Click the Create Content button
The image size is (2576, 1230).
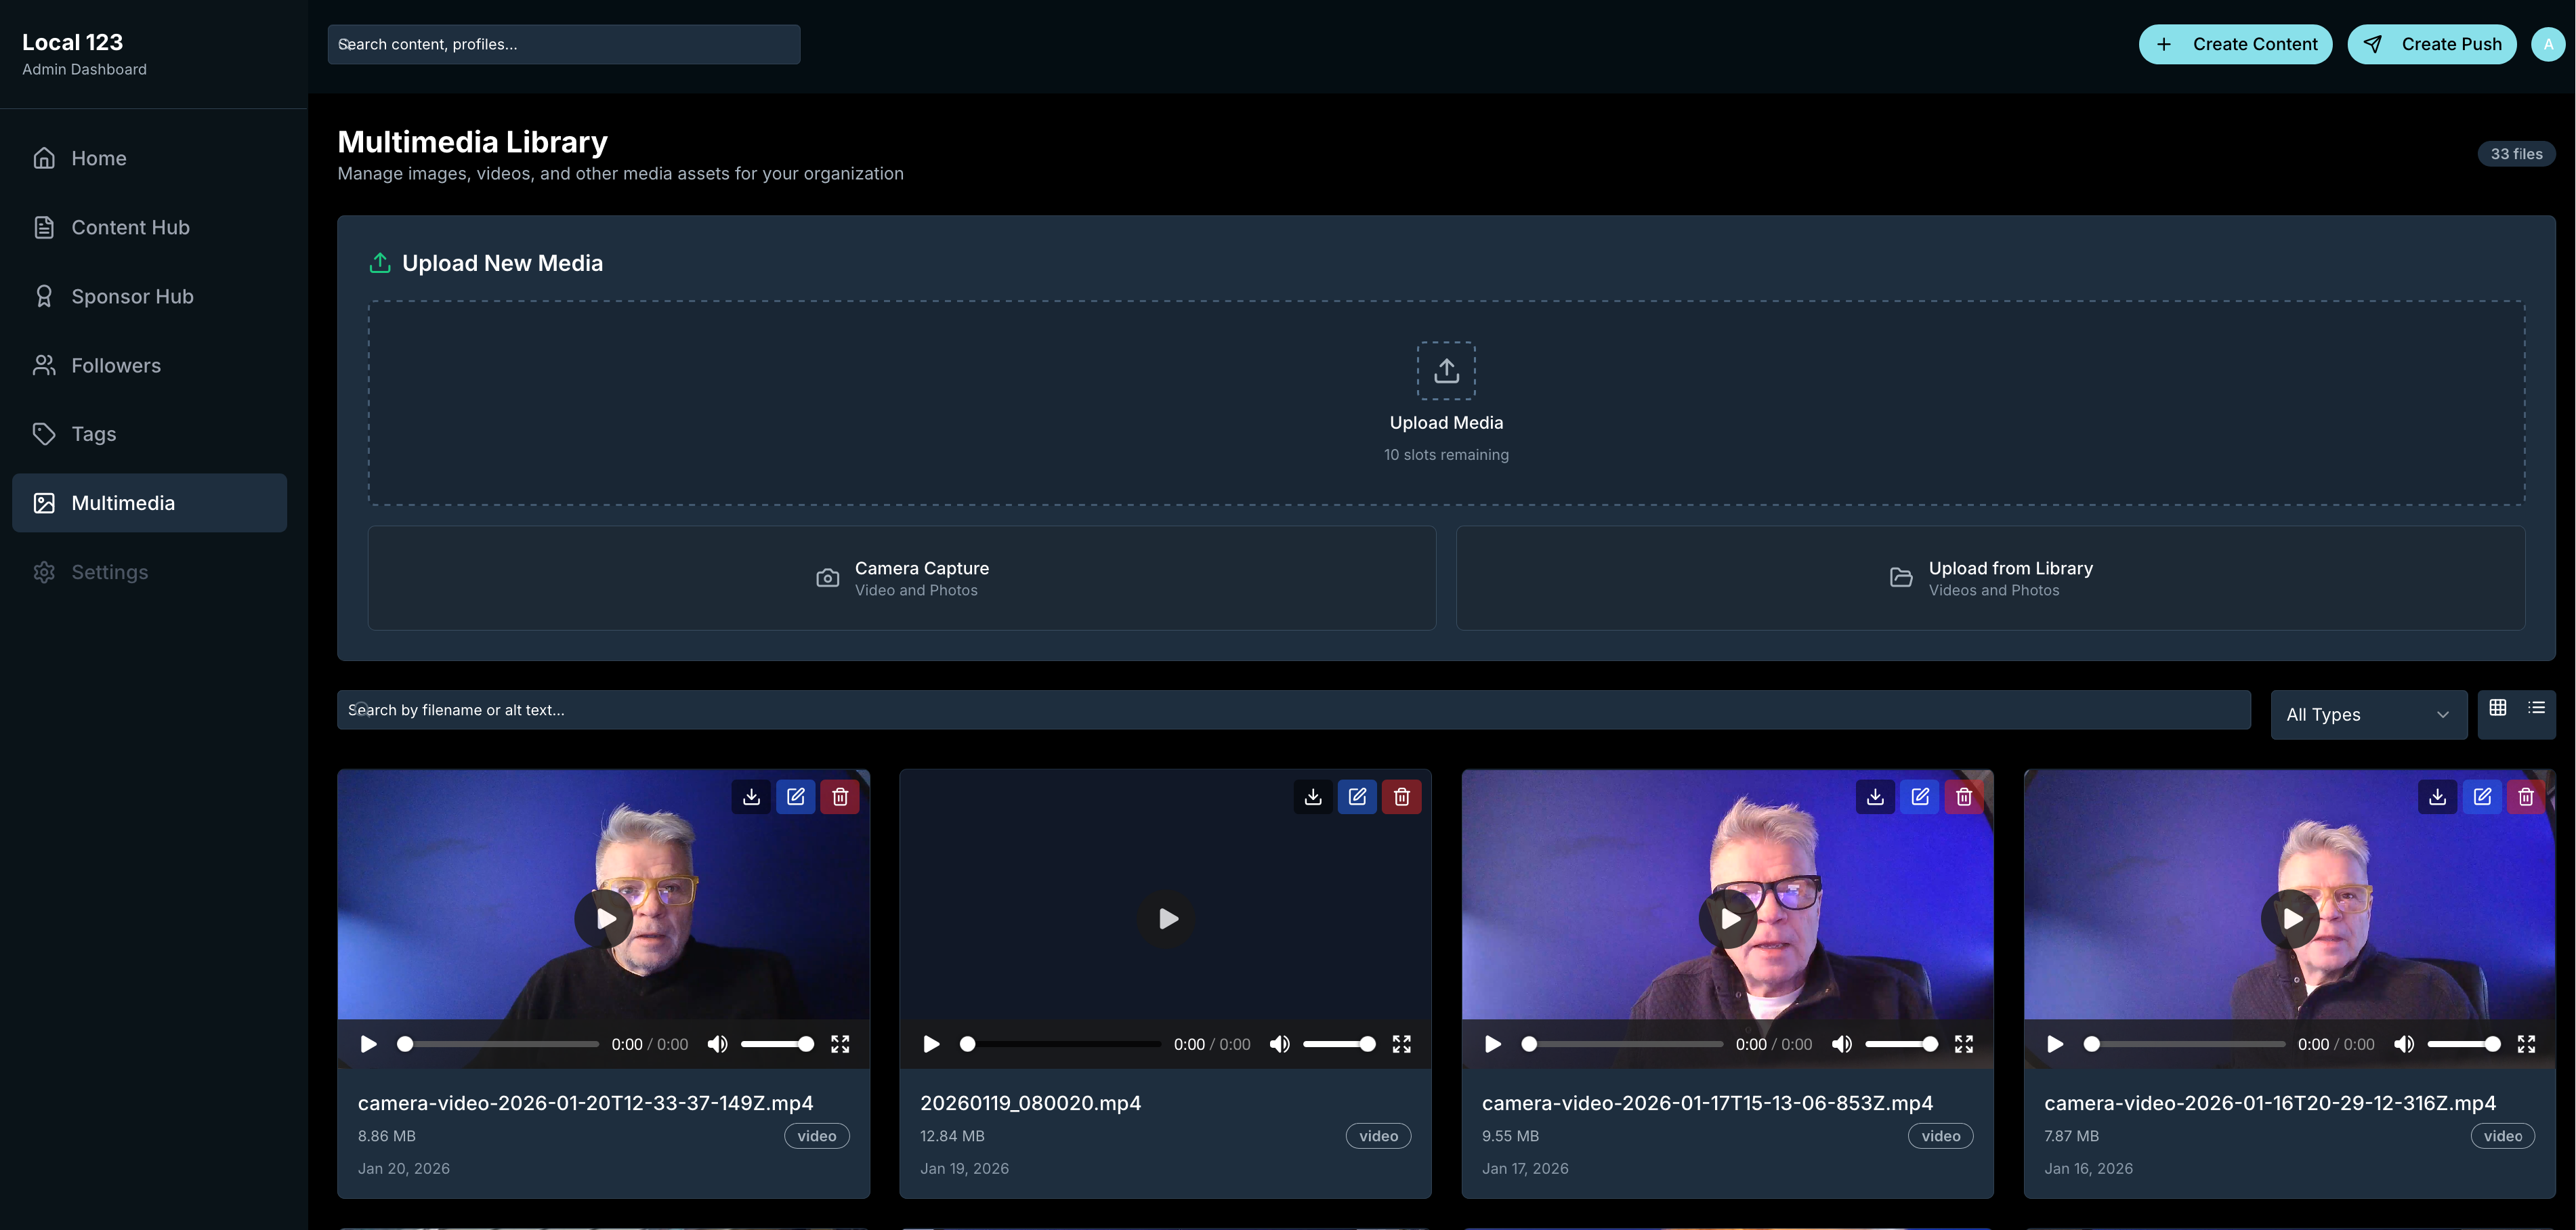[x=2236, y=44]
